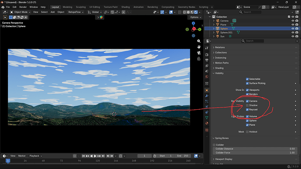The height and width of the screenshot is (169, 301).
Task: Click the blue Z axis gizmo circle
Action: [193, 23]
